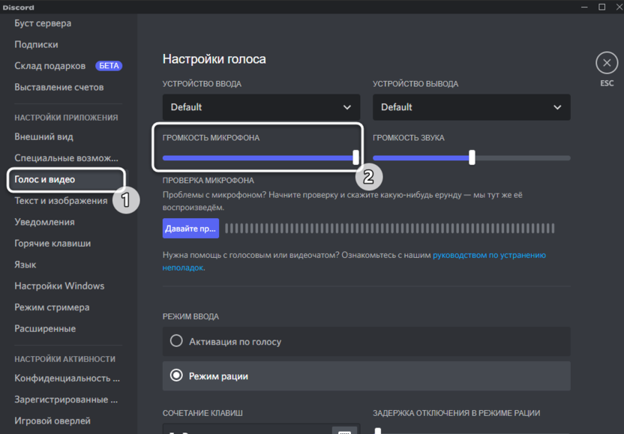Open the Горячие клавиши section

(52, 244)
